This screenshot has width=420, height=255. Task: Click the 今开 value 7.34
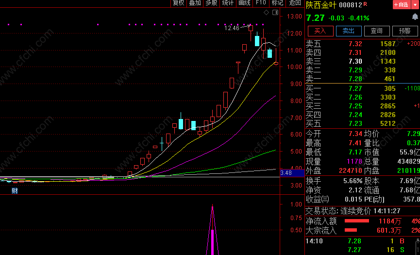[355, 134]
